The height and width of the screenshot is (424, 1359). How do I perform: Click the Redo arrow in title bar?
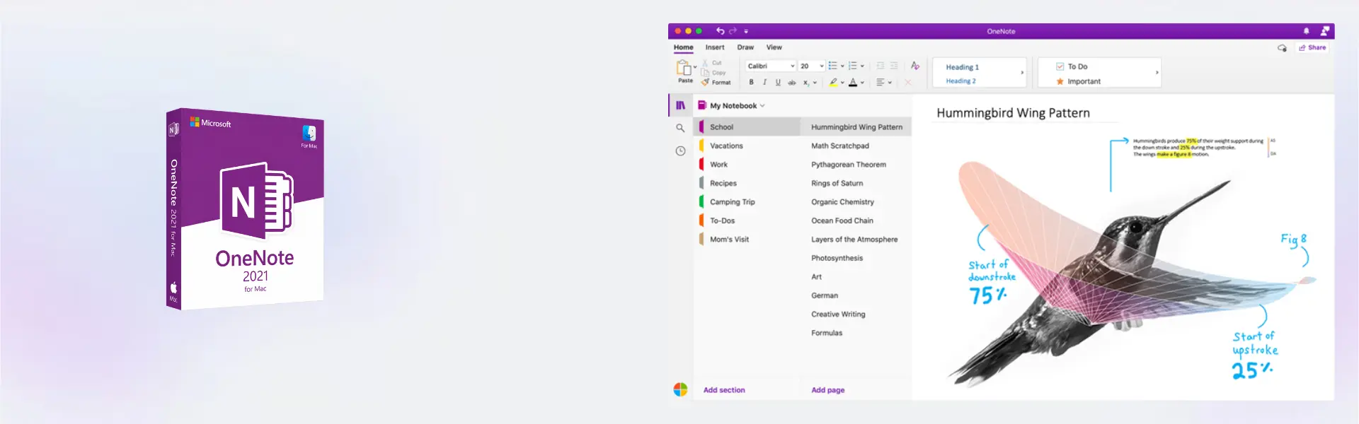733,31
